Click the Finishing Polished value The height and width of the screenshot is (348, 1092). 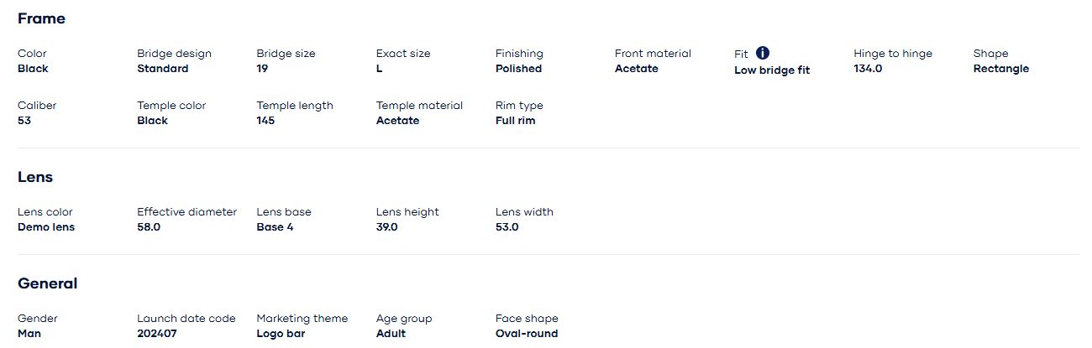pos(518,69)
